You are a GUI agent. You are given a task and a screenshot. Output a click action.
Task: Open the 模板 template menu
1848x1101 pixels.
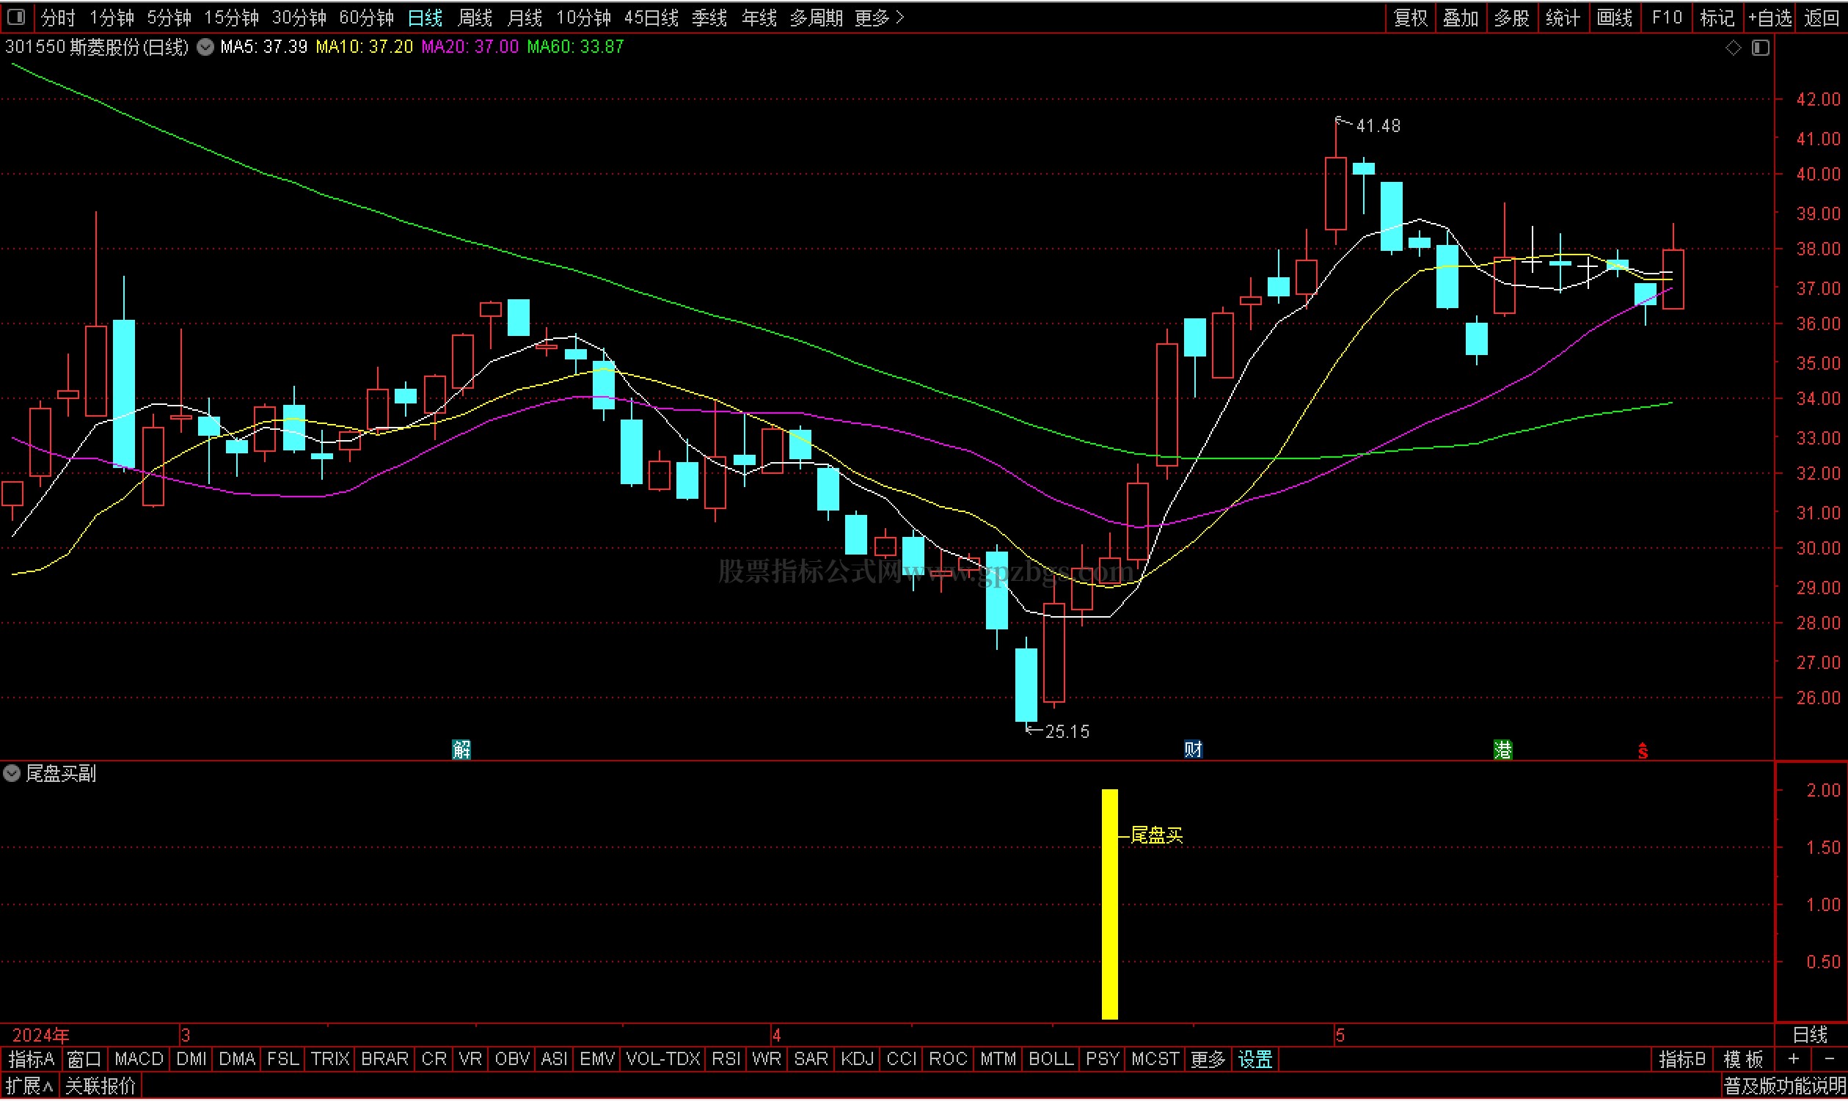coord(1742,1059)
